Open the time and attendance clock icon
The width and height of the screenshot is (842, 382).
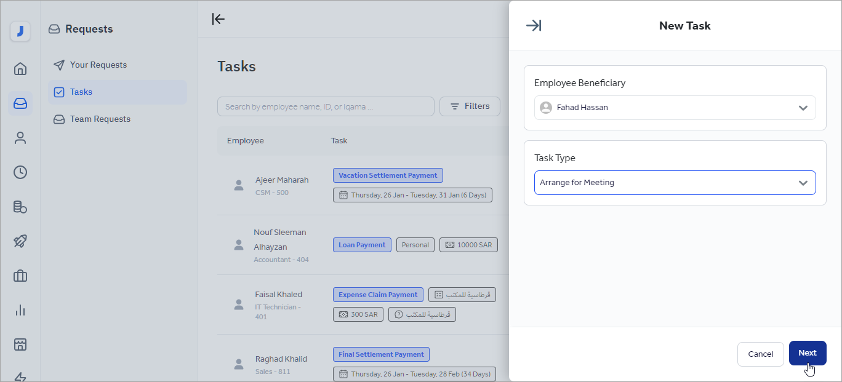(x=20, y=172)
